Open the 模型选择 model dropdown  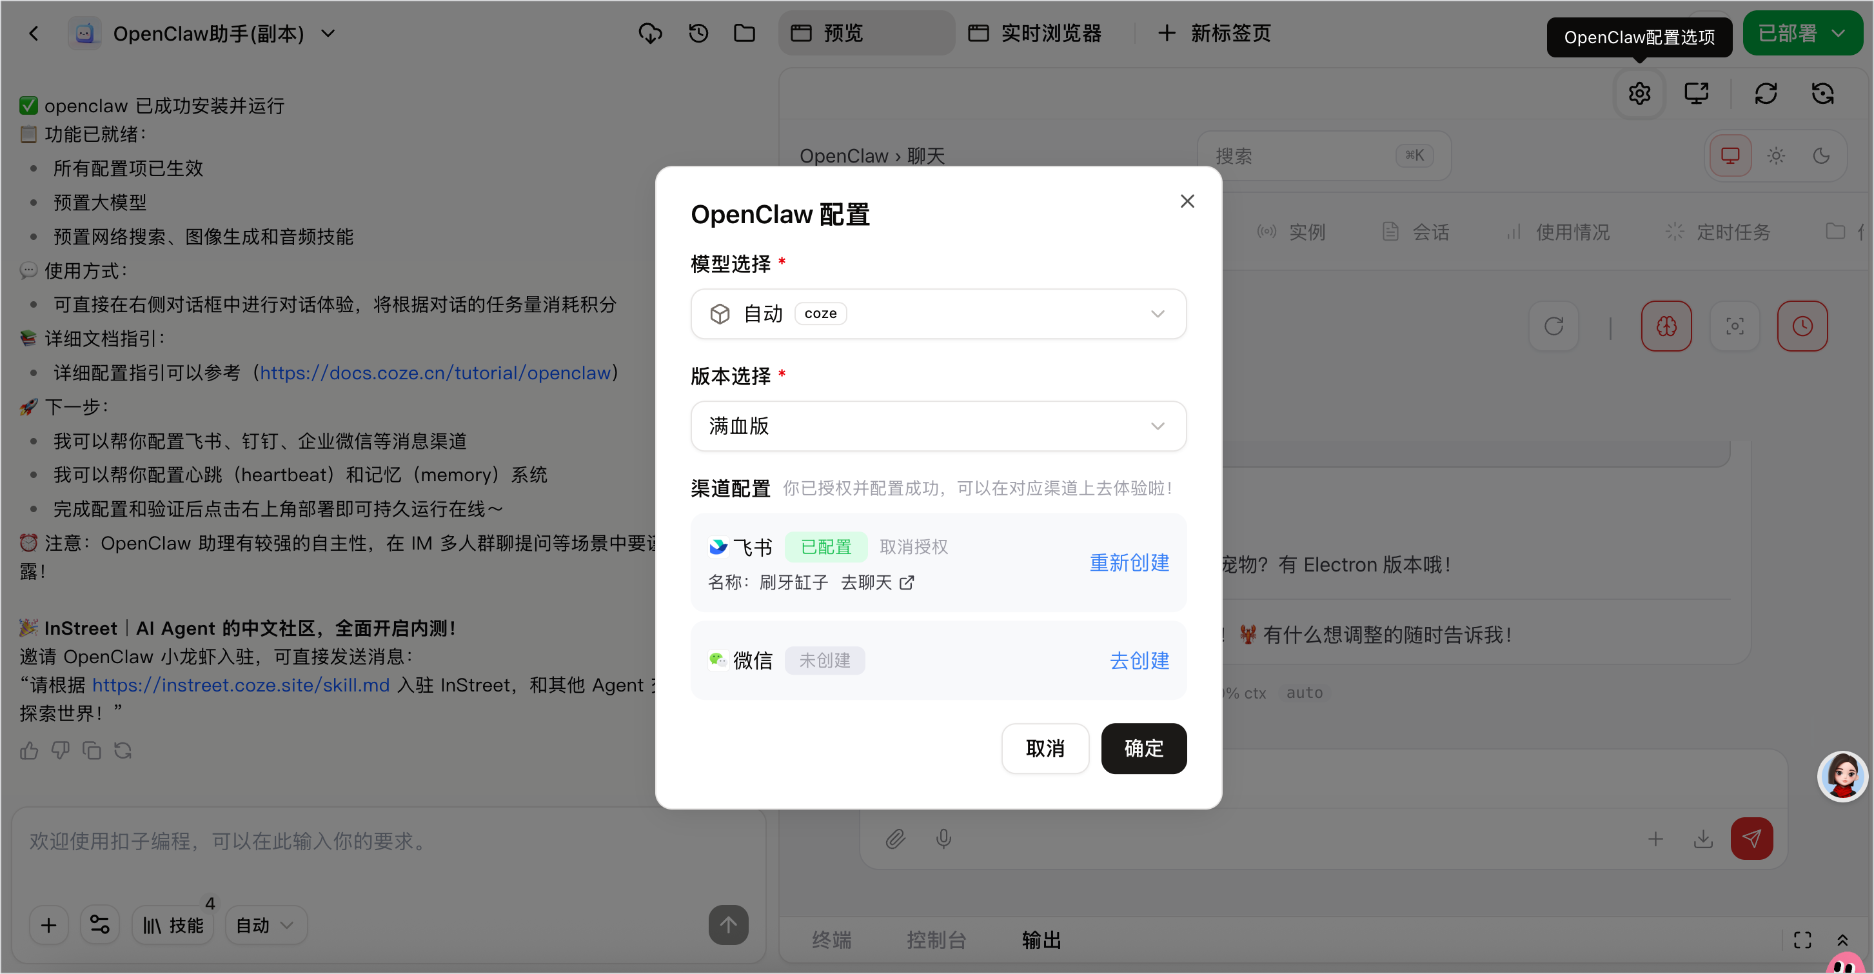click(938, 313)
